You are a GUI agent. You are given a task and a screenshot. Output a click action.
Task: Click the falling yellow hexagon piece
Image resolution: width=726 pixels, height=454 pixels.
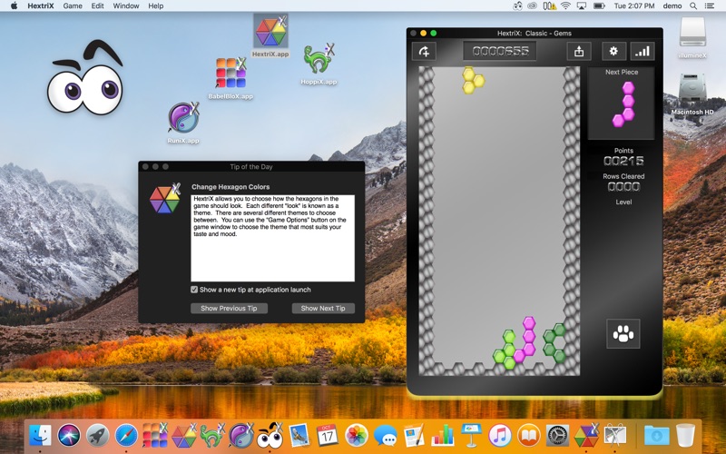[x=473, y=80]
